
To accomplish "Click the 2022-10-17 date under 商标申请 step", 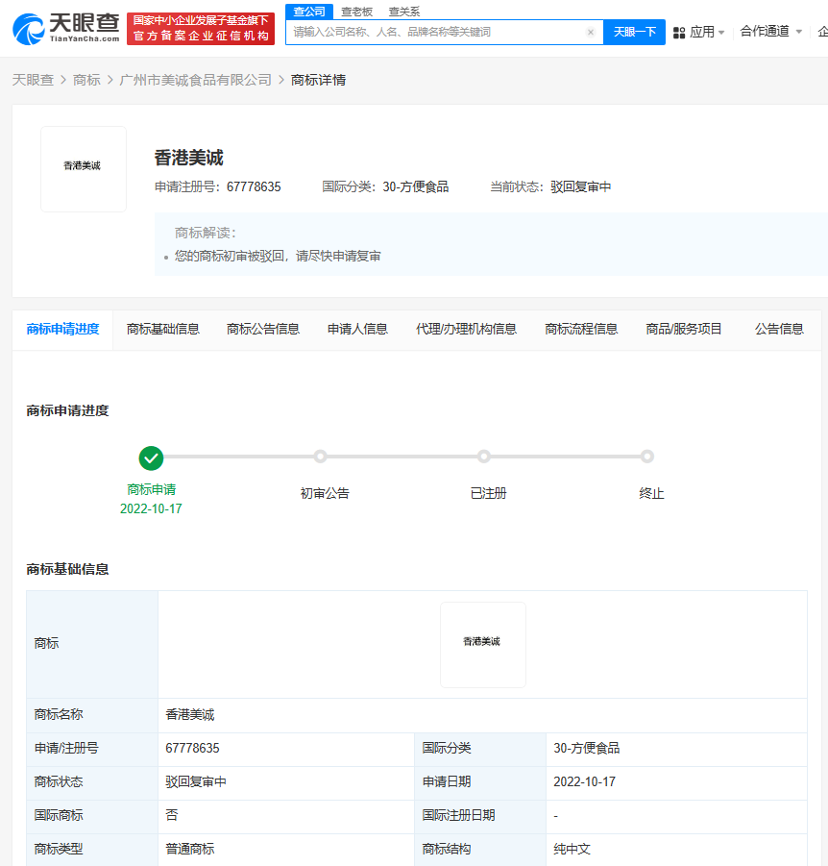I will 151,508.
